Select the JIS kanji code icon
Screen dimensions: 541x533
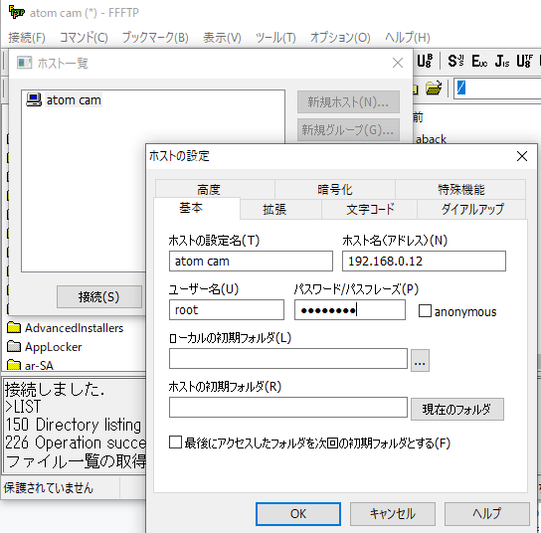[502, 61]
